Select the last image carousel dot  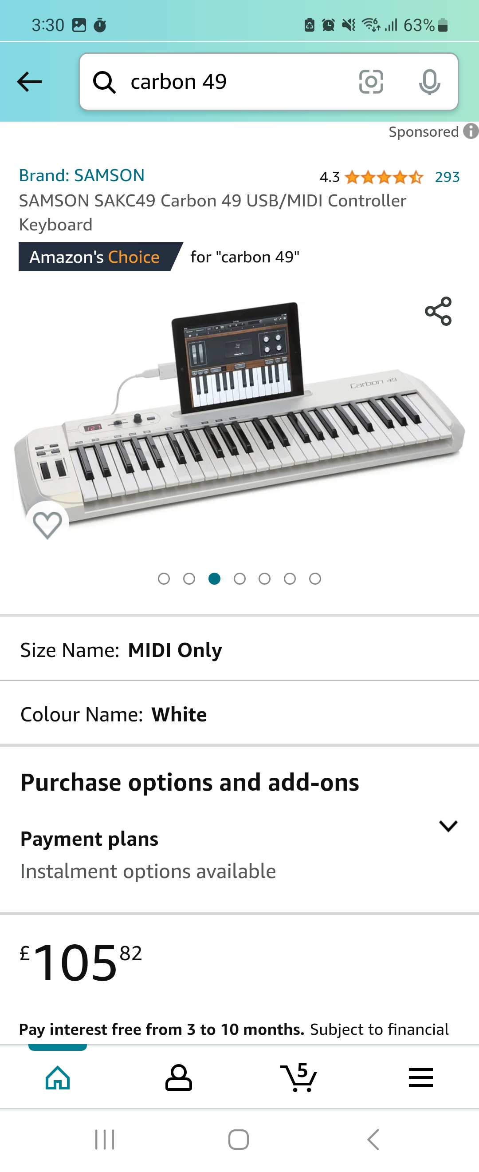(315, 579)
